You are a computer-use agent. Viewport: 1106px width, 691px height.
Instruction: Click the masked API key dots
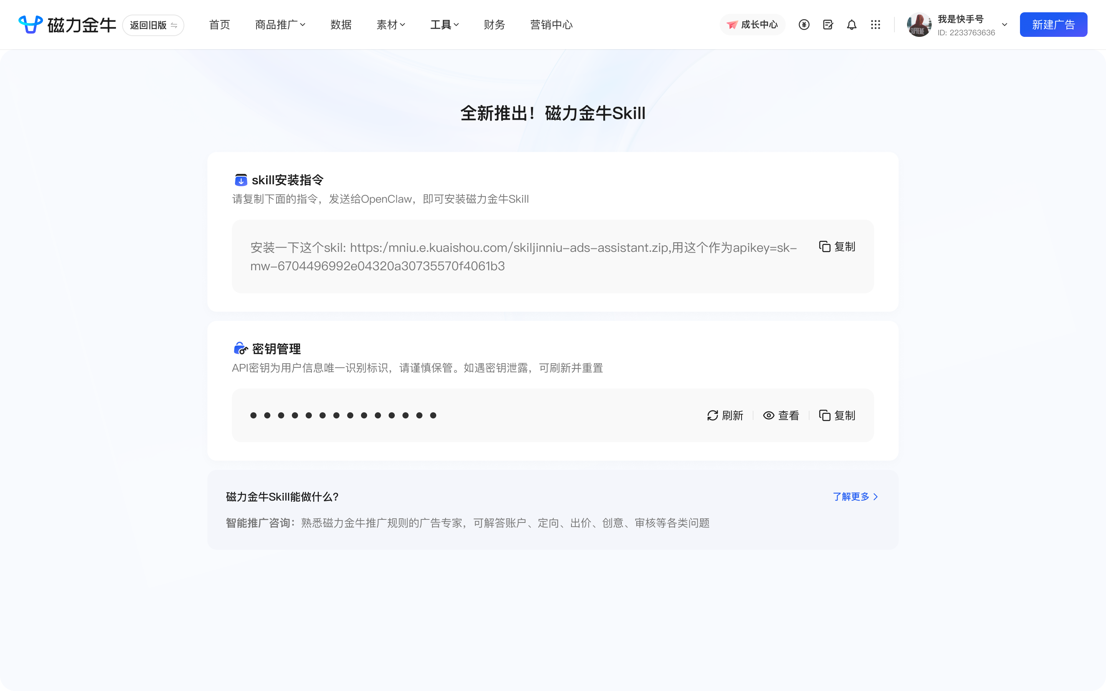point(343,415)
